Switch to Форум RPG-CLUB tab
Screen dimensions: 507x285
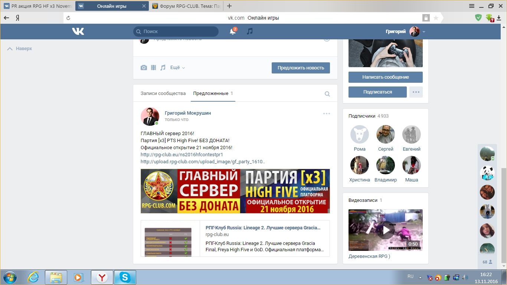(187, 6)
